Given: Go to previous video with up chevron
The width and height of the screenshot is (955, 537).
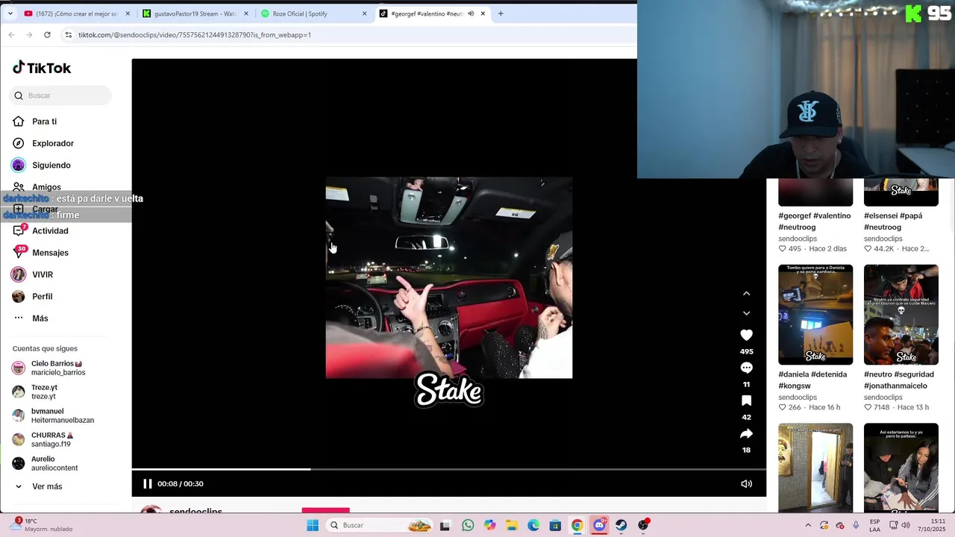Looking at the screenshot, I should pos(746,294).
